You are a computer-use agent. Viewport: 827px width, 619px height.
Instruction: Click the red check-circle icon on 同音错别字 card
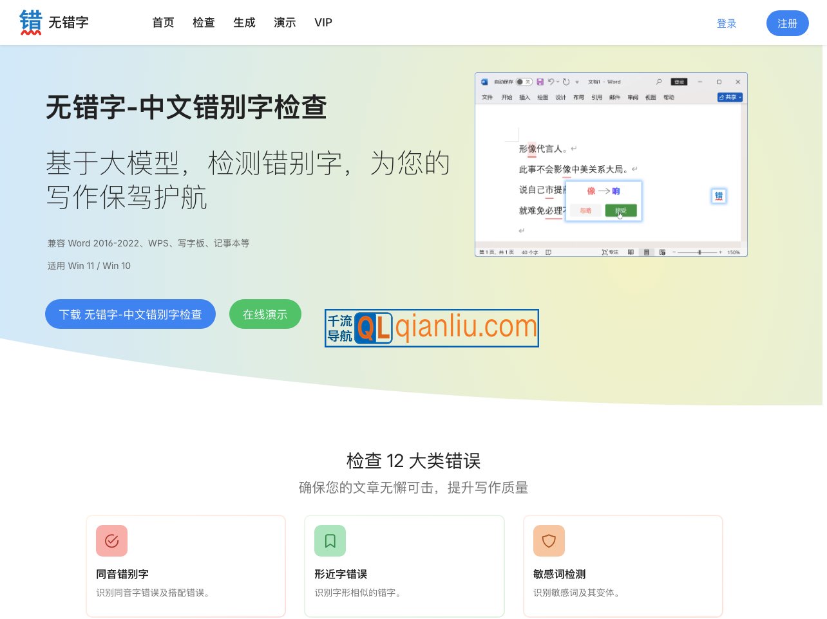(111, 541)
